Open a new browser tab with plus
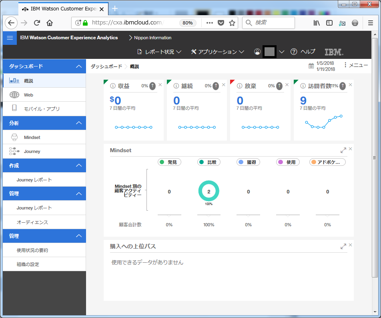Image resolution: width=381 pixels, height=318 pixels. tap(115, 9)
